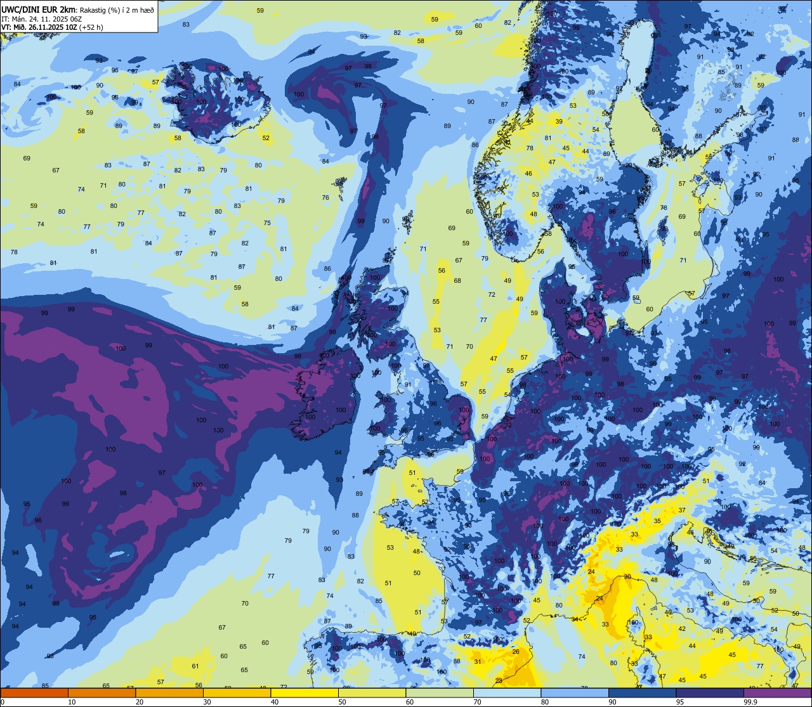Click the '99.9' tick label on the legend
812x707 pixels.
coord(751,702)
